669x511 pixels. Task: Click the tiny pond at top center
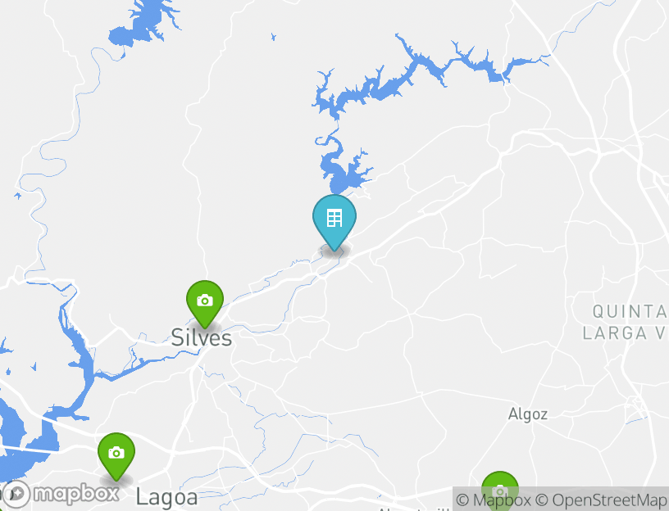pos(273,37)
